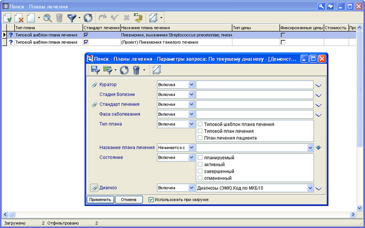365x228 pixels.
Task: Click the funnel filter icon in main toolbar
Action: click(x=72, y=18)
